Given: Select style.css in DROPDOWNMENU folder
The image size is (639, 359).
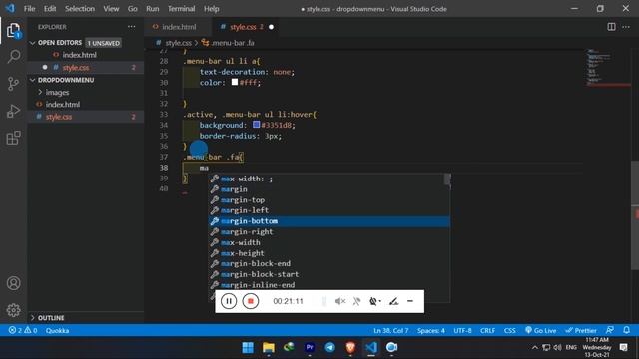Looking at the screenshot, I should click(x=59, y=117).
